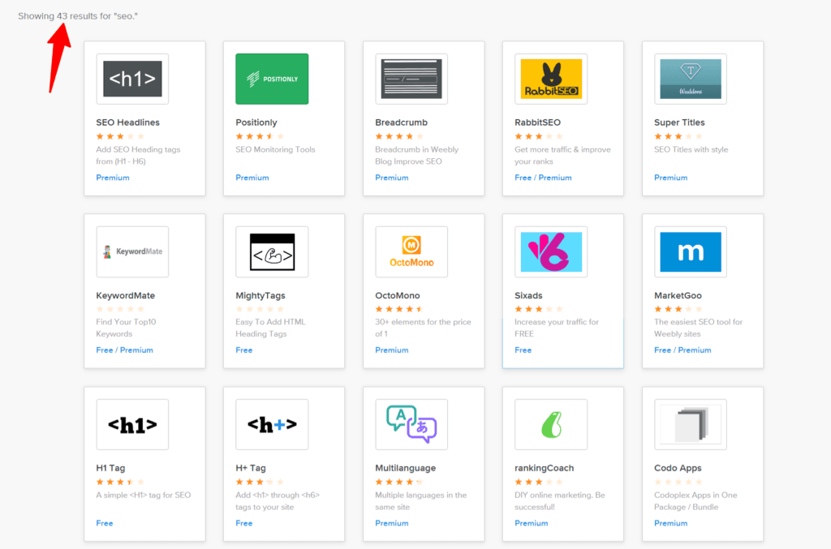This screenshot has width=831, height=549.
Task: Select the Codo Apps stacked pages logo
Action: pos(690,424)
